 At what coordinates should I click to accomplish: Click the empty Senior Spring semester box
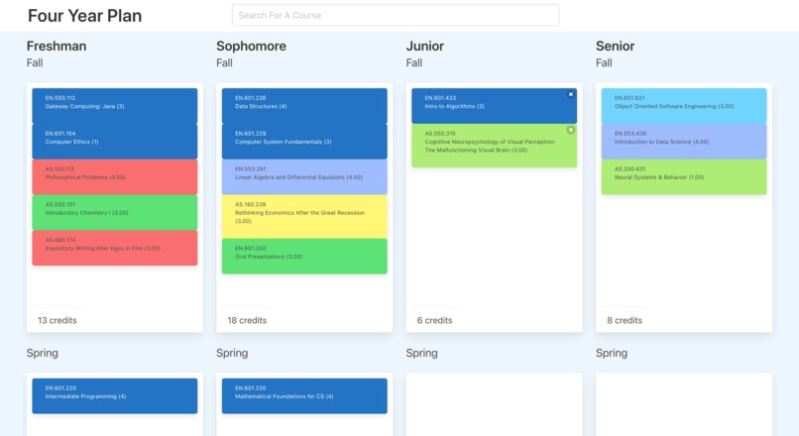click(684, 404)
